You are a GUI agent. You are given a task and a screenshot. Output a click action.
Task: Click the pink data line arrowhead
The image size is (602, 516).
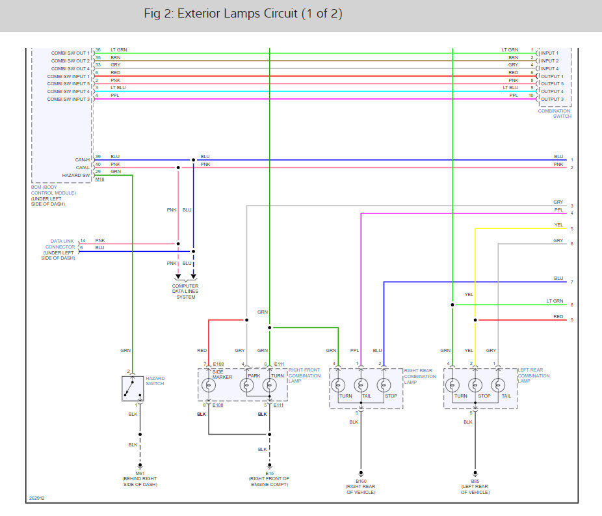[178, 277]
